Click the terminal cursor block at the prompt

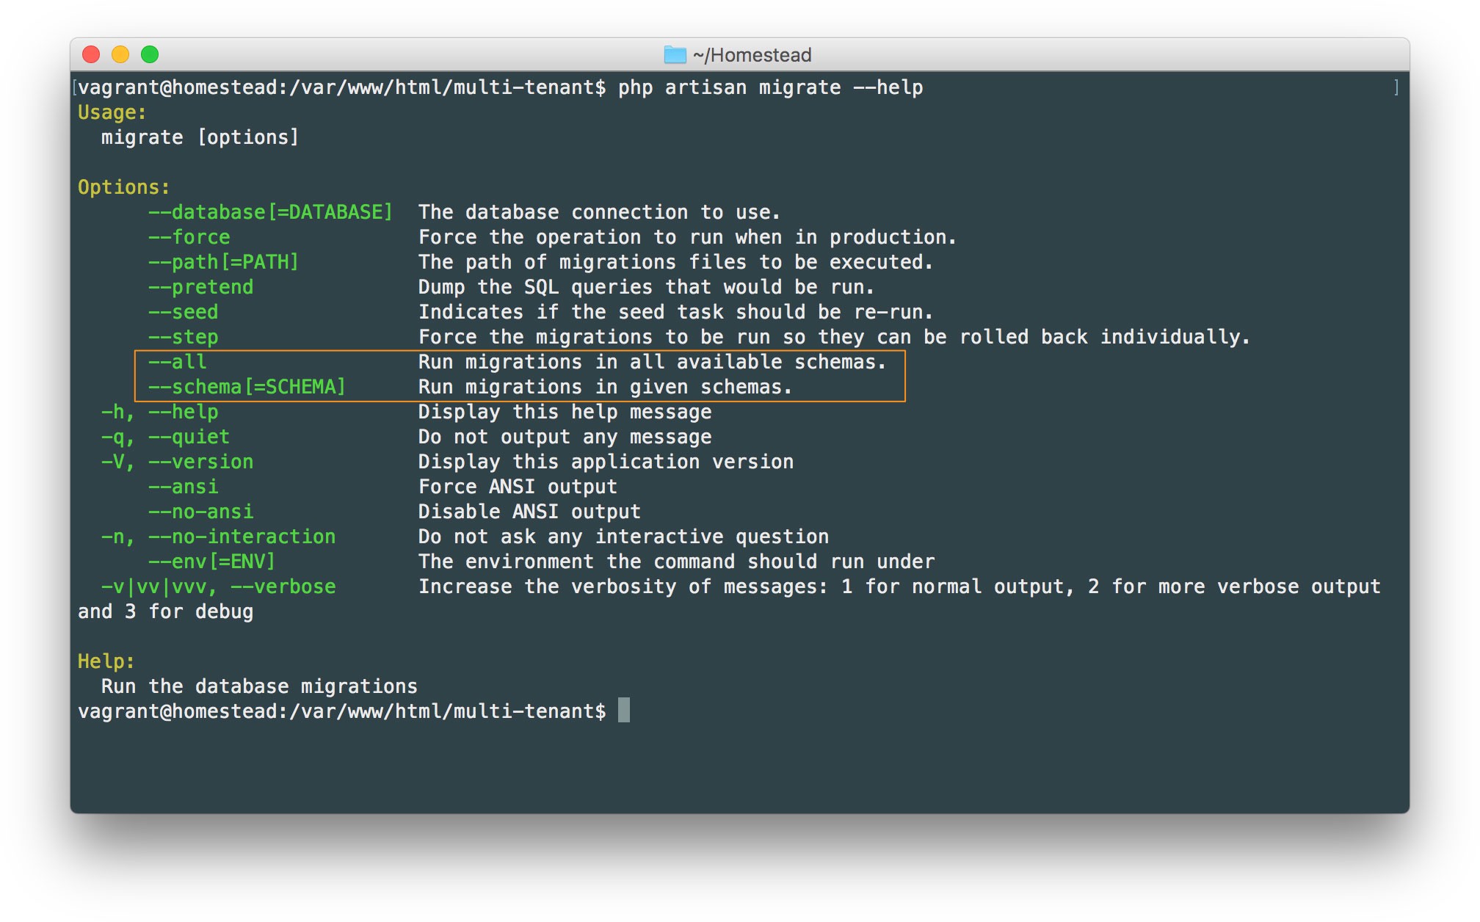point(624,711)
